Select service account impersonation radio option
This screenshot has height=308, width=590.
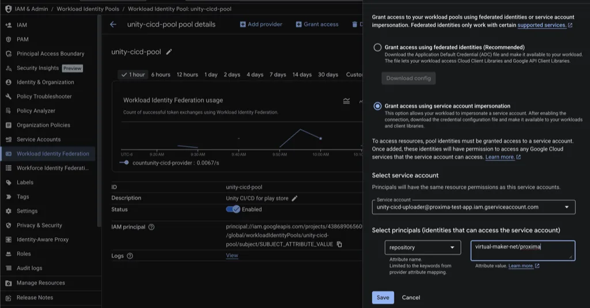(x=377, y=106)
